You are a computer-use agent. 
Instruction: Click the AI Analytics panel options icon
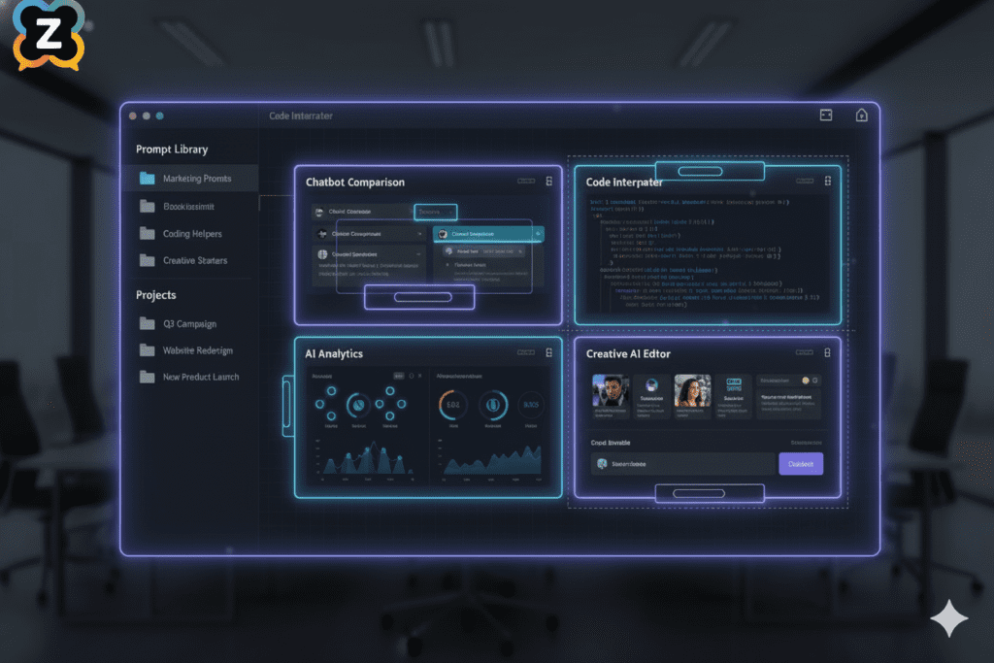[x=548, y=353]
